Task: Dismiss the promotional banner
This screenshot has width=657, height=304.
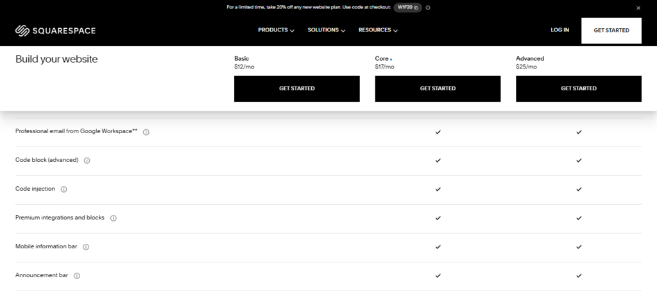Action: [x=638, y=8]
